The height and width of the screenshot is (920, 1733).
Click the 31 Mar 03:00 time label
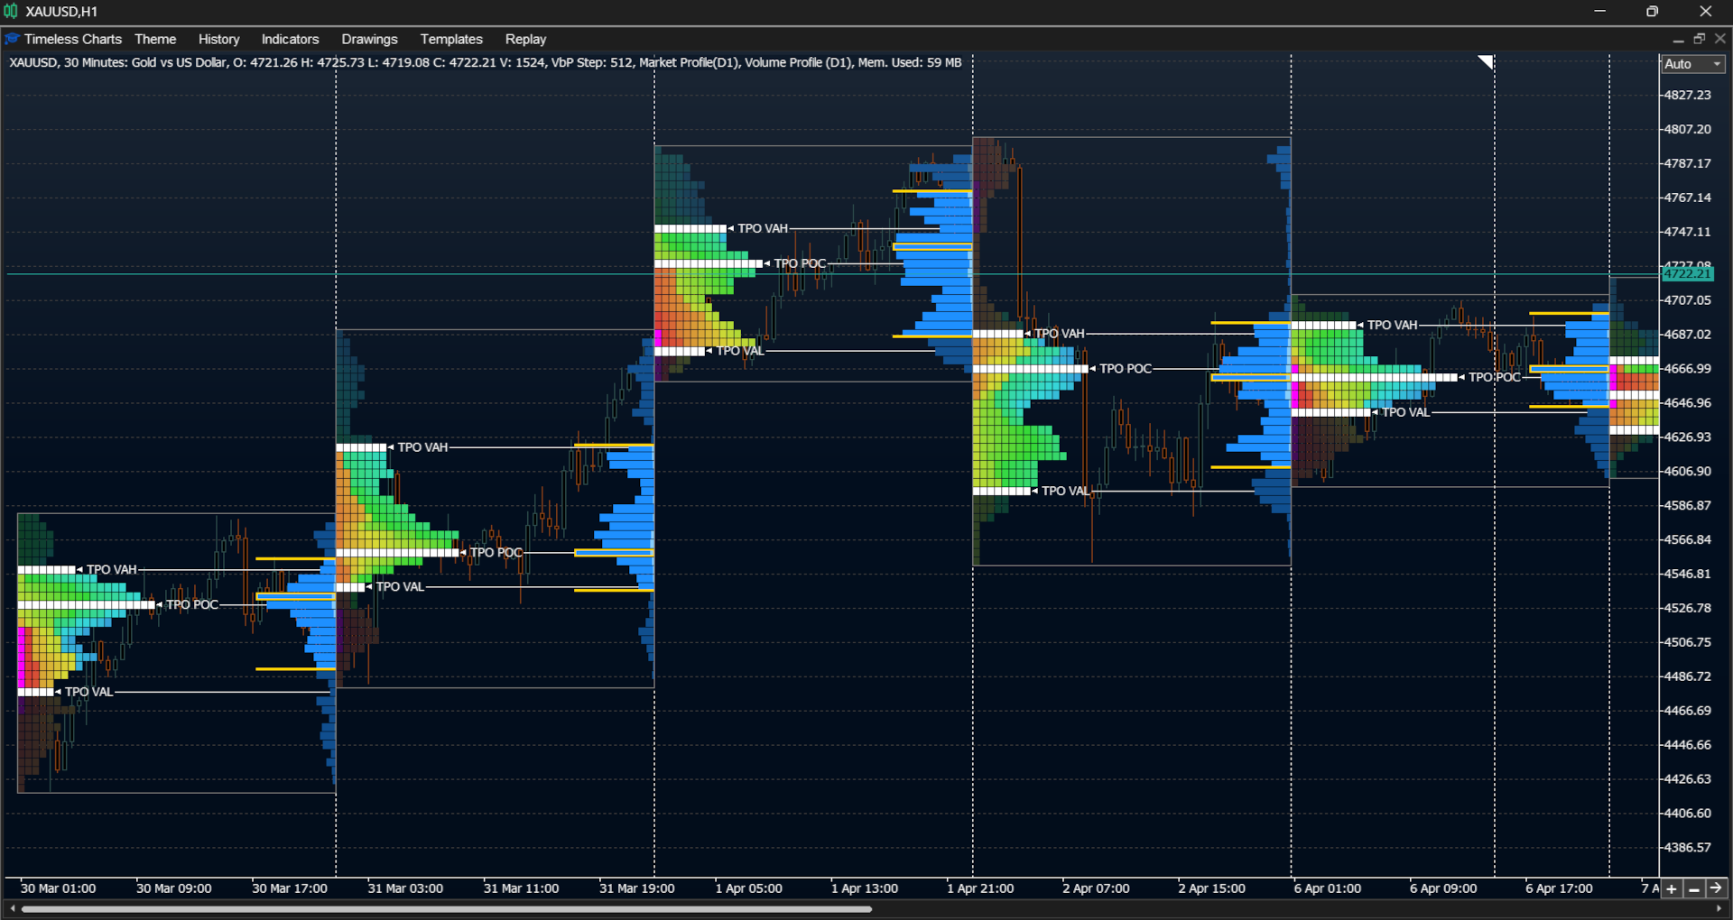pyautogui.click(x=406, y=889)
